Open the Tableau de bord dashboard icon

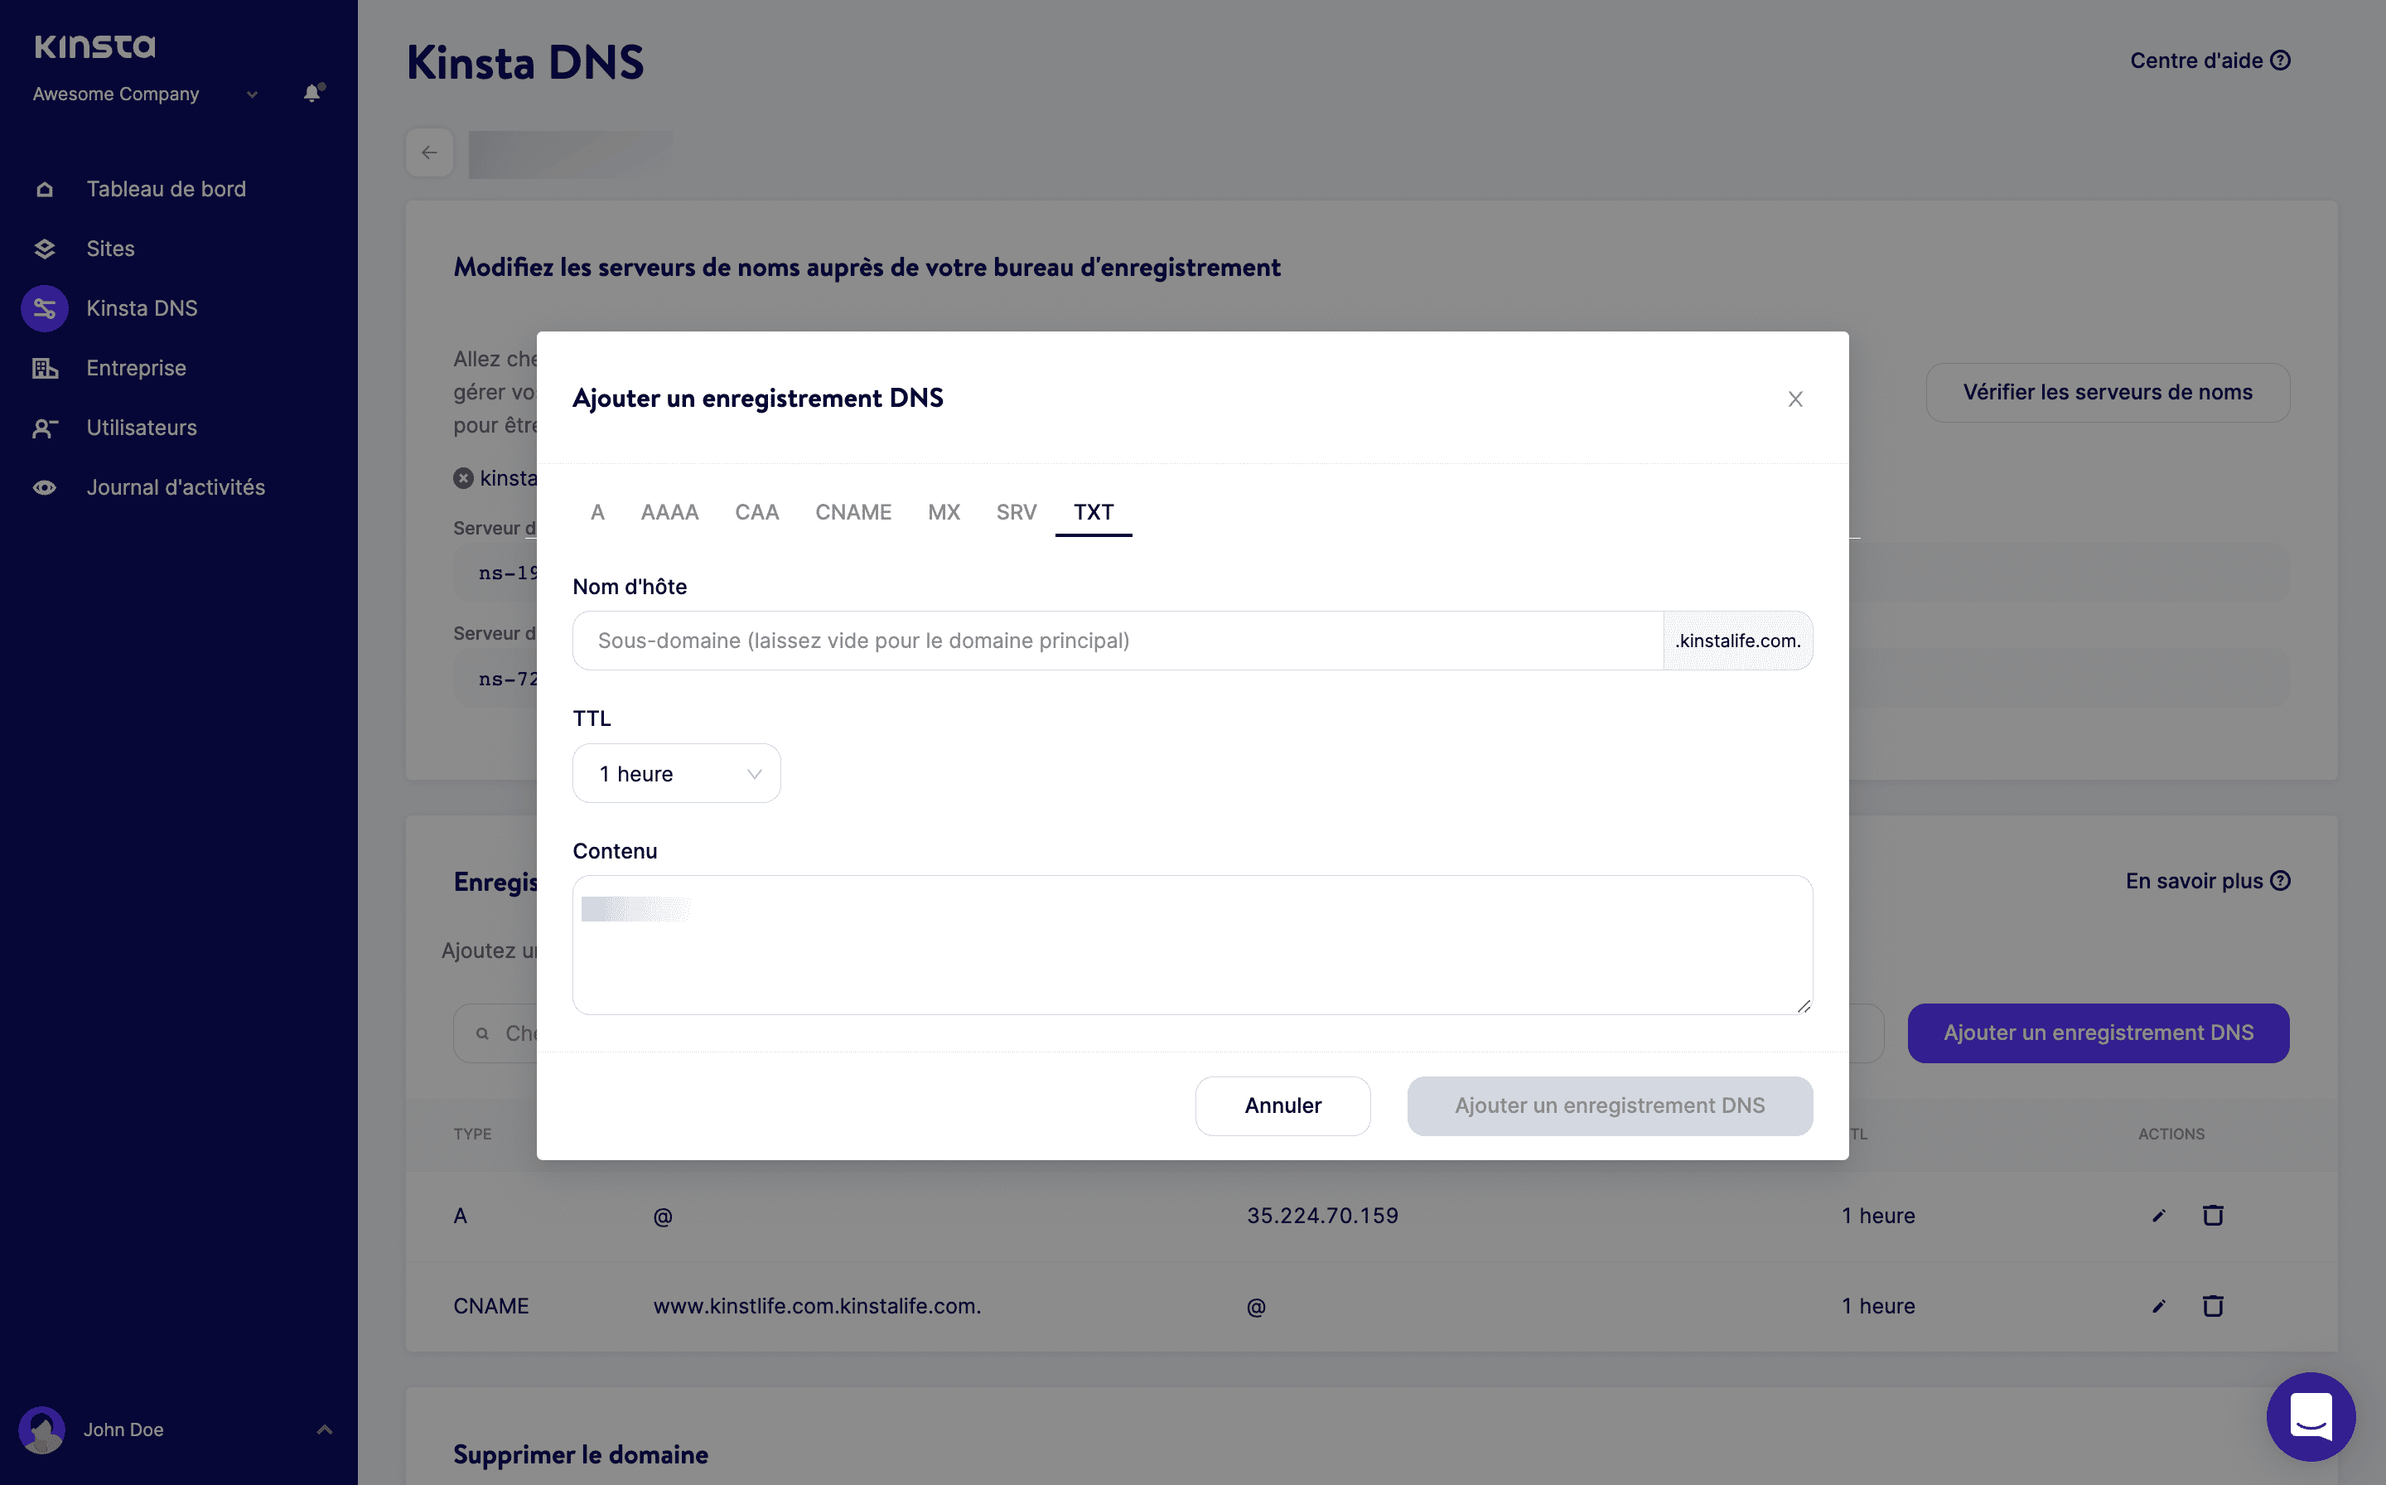[x=46, y=187]
